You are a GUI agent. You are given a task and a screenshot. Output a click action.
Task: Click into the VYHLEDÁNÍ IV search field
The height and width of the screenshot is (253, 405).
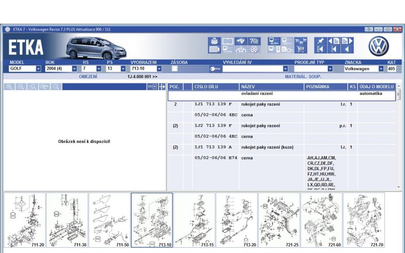point(253,69)
